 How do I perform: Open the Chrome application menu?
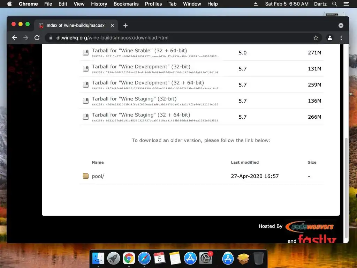click(28, 4)
